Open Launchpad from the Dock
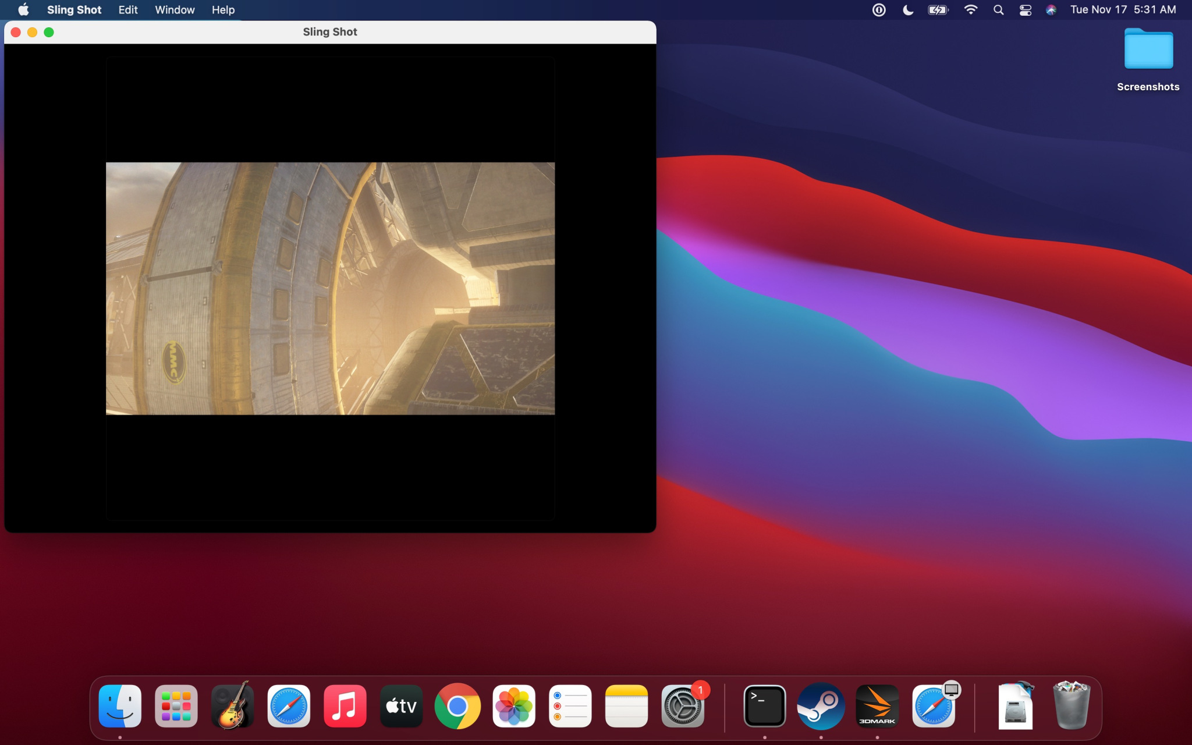Screen dimensions: 1192x745 click(176, 707)
